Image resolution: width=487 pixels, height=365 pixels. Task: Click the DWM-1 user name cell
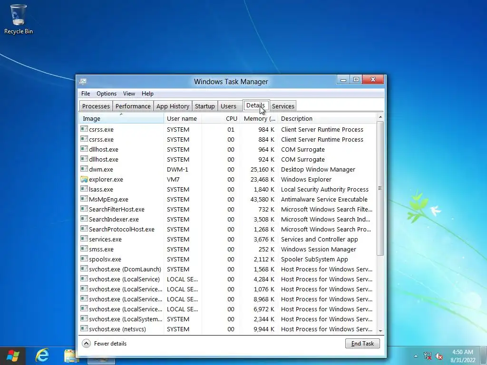tap(177, 170)
